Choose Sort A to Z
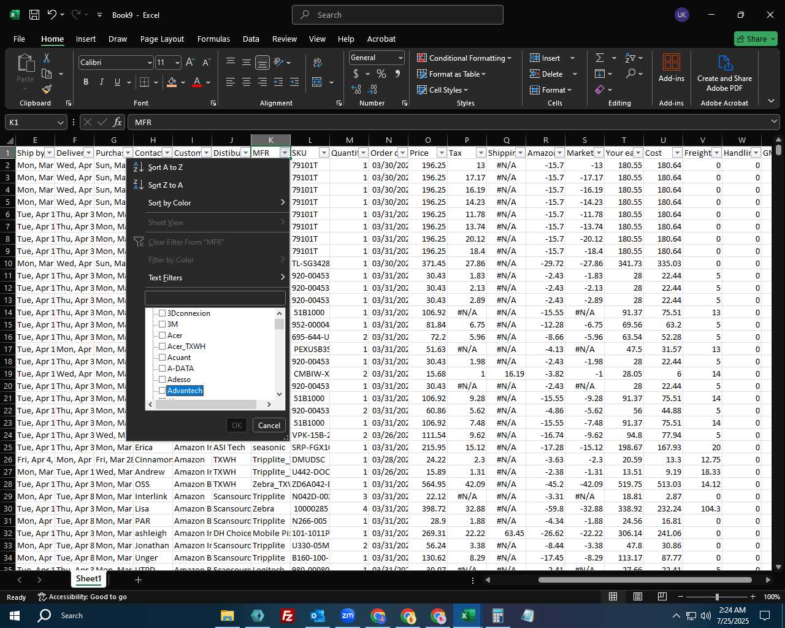Screen dimensions: 785x628 pos(209,167)
